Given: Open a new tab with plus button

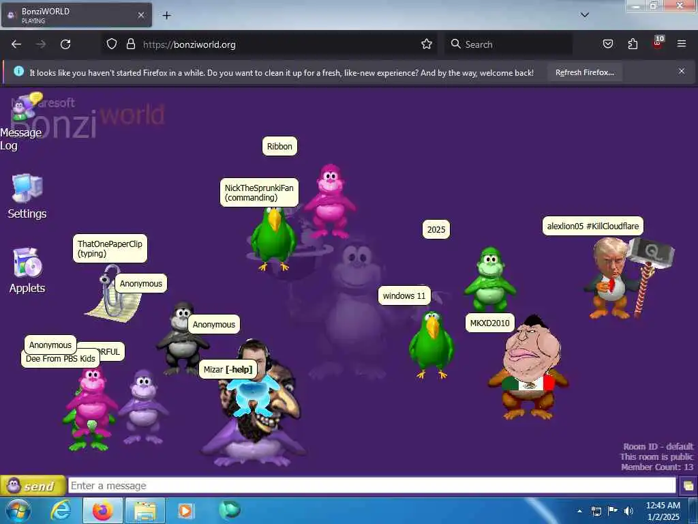Looking at the screenshot, I should tap(166, 16).
